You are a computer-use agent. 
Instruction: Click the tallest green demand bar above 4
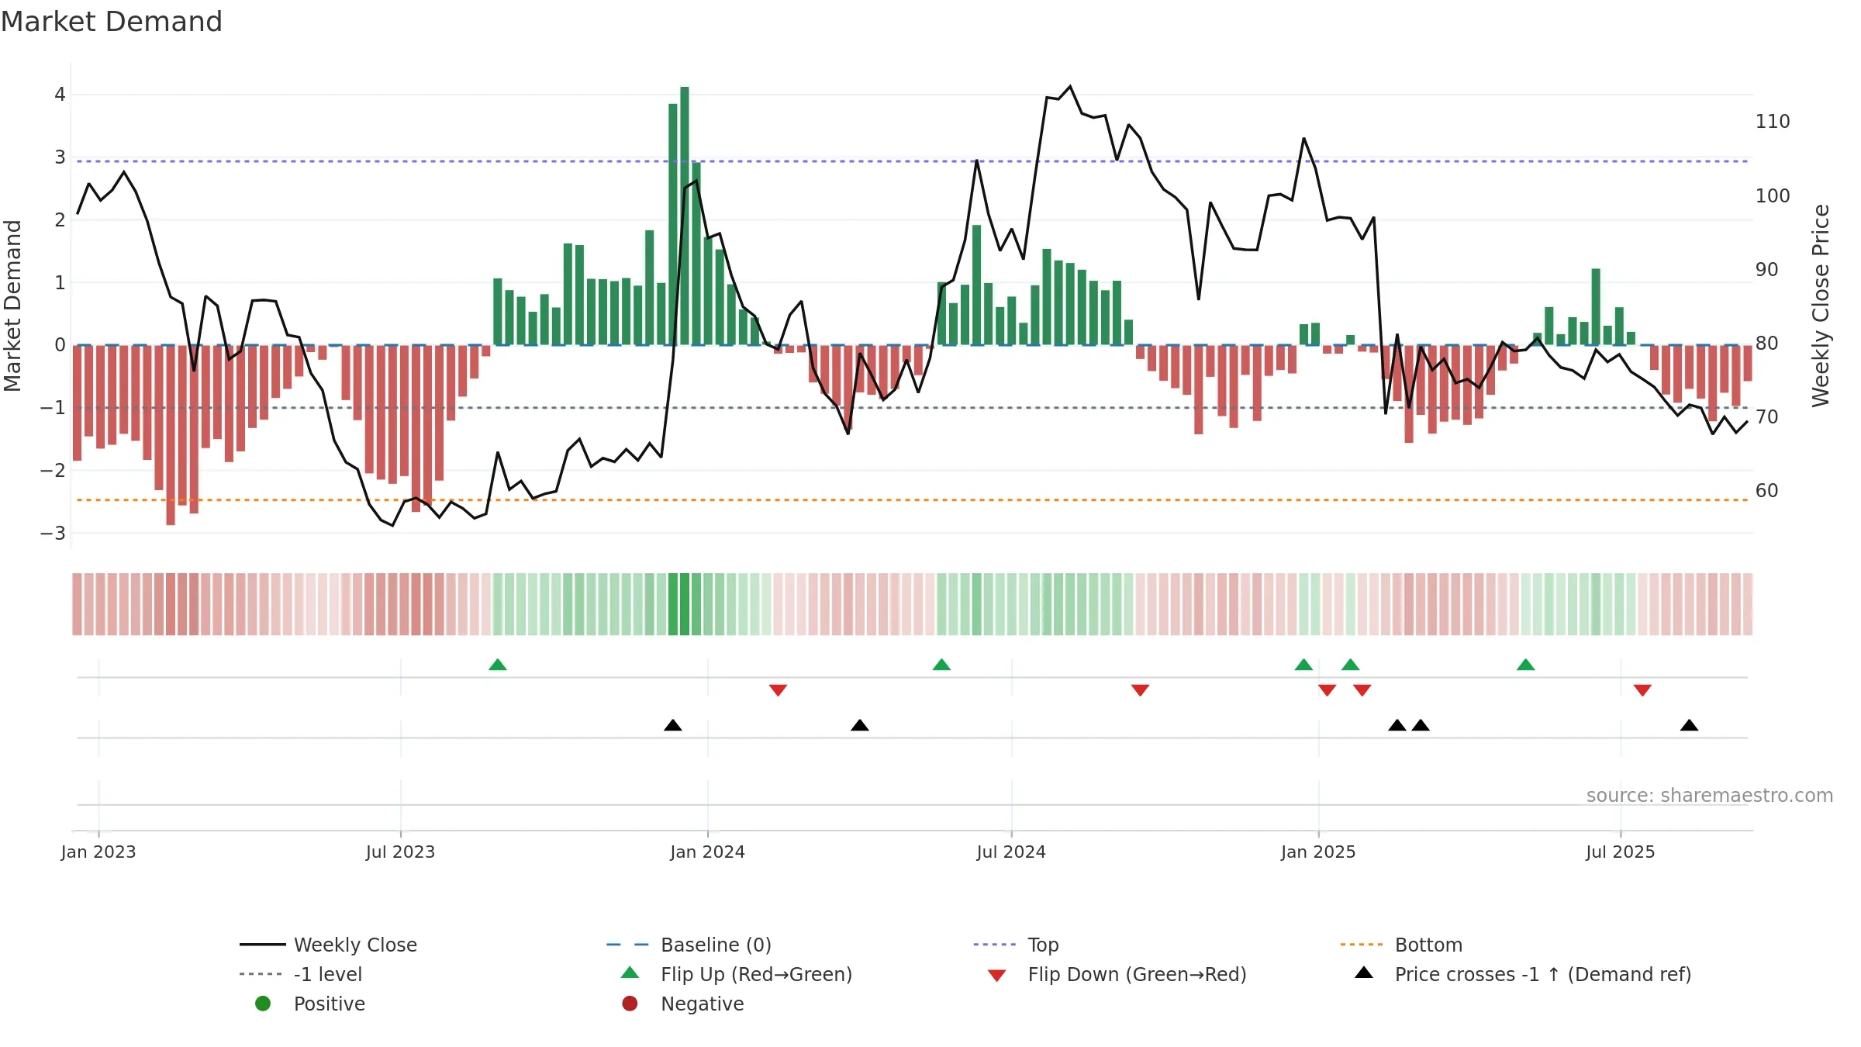click(685, 216)
